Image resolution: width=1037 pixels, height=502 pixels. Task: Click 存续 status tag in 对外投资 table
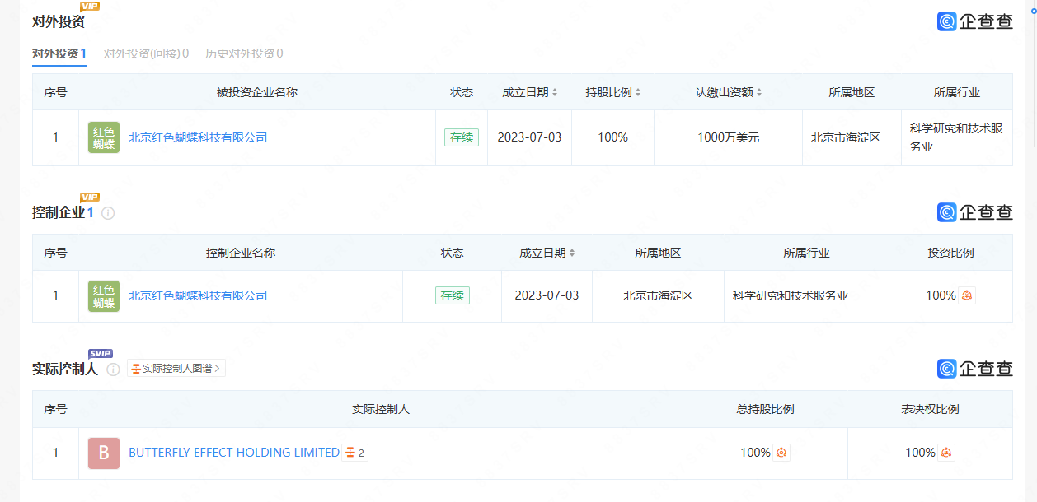coord(462,137)
